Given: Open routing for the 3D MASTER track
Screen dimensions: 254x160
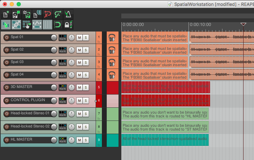Looking at the screenshot, I should (x=63, y=88).
